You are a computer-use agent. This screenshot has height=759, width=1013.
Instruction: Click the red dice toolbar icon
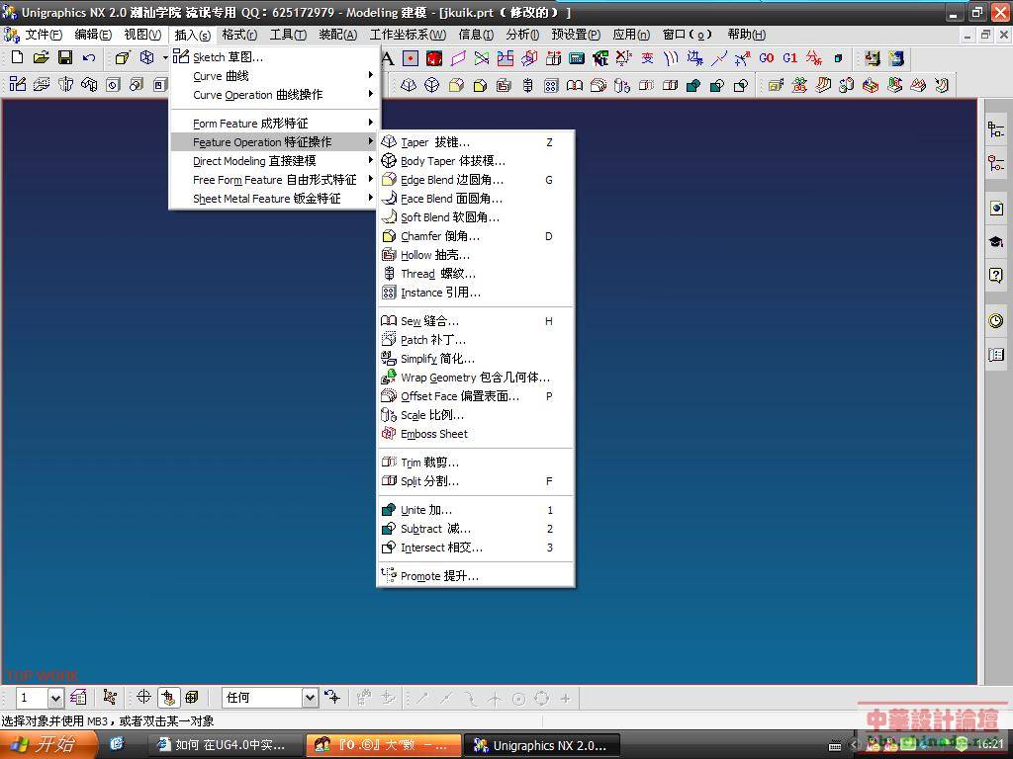pos(434,58)
